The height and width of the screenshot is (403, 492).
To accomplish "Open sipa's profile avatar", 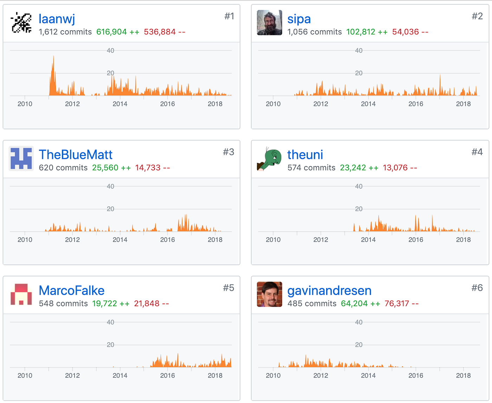I will click(270, 23).
